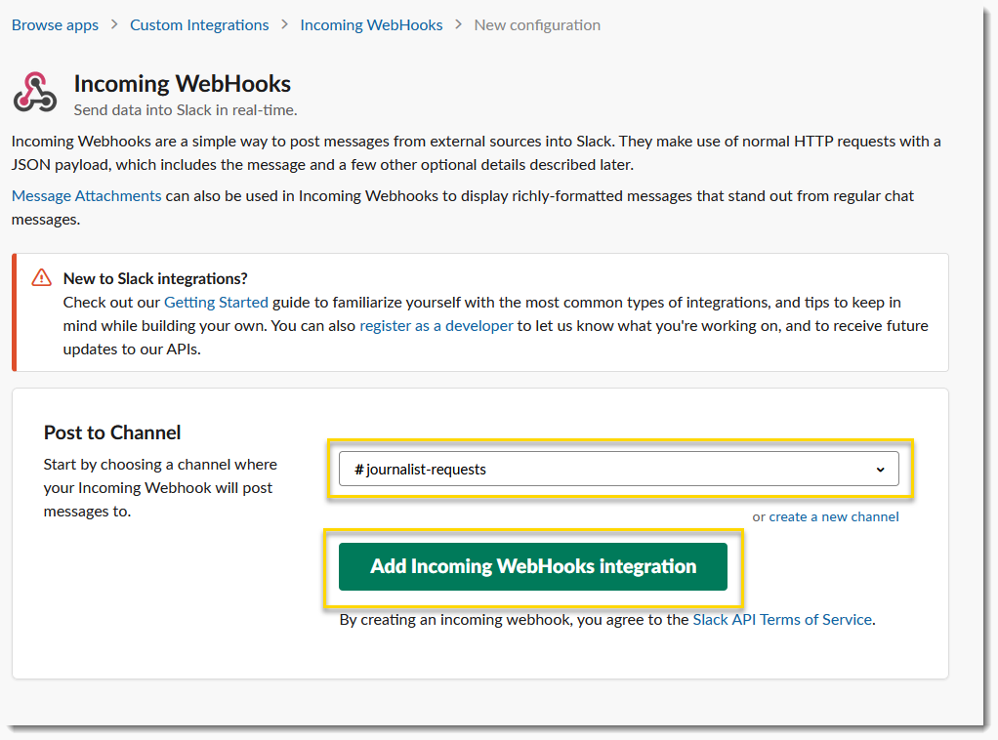This screenshot has width=998, height=740.
Task: Click the red warning triangle icon
Action: click(x=41, y=278)
